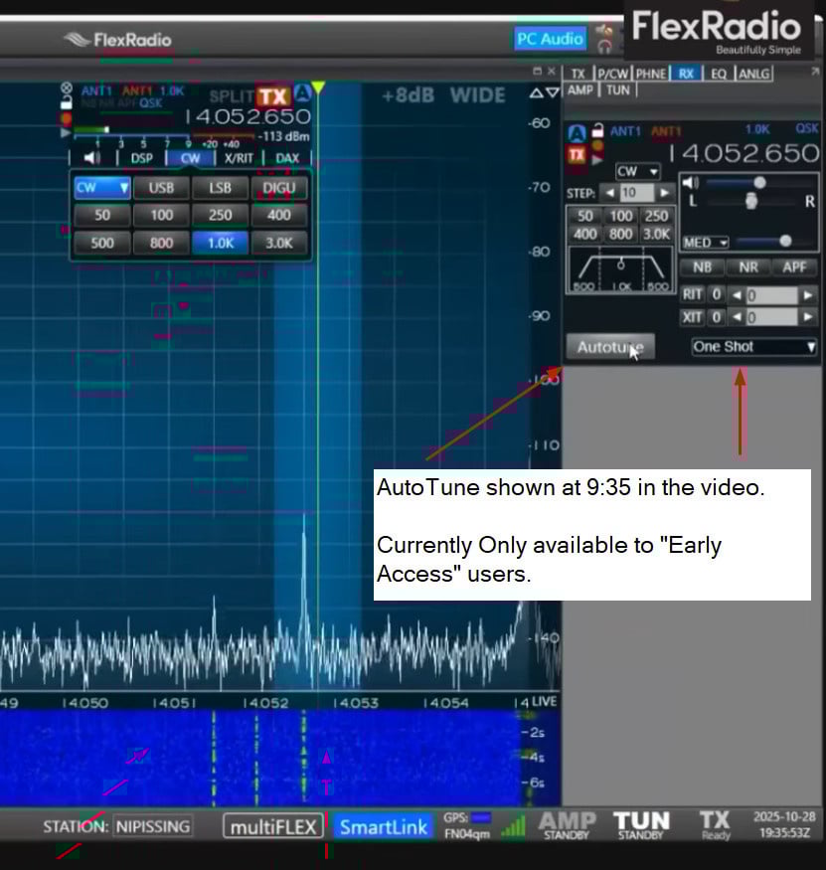Open the CW mode dropdown in the slice flag

tap(102, 188)
